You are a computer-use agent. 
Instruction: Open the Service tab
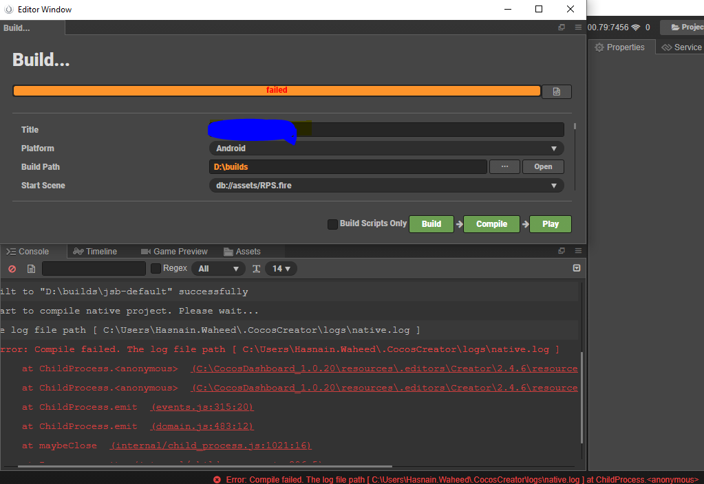point(681,47)
